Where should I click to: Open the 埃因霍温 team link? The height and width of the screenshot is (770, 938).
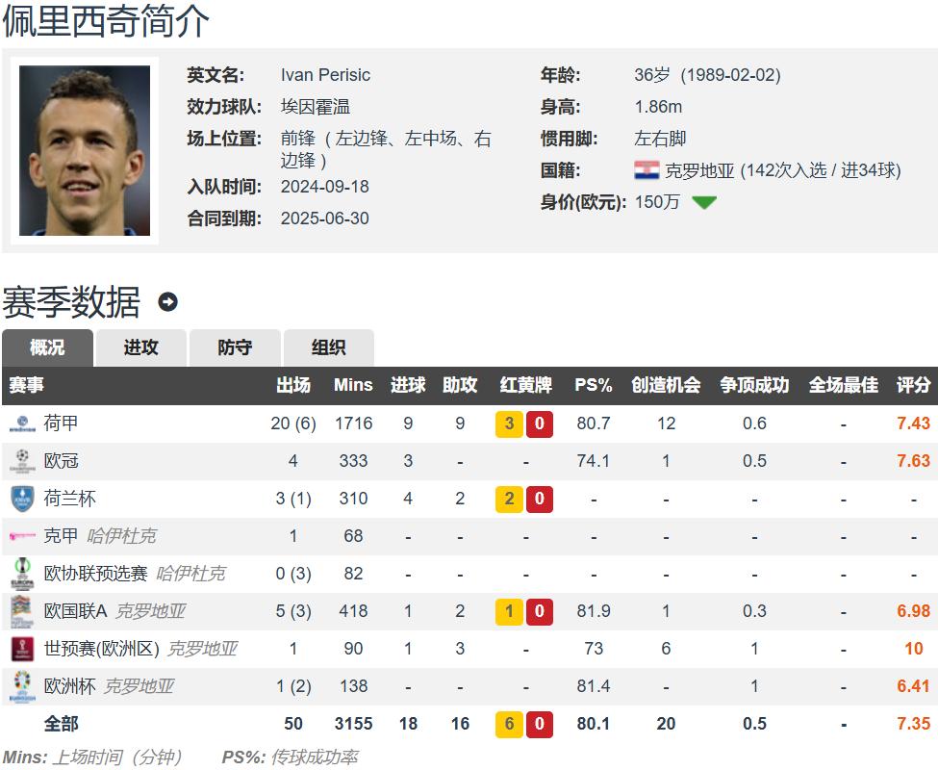tap(316, 107)
